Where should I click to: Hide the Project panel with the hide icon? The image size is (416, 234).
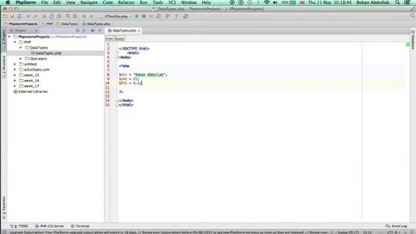pyautogui.click(x=100, y=31)
